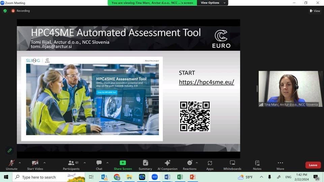Screen dimensions: 324x182
Task: Open the dark W app on the taskbar
Action: click(142, 177)
